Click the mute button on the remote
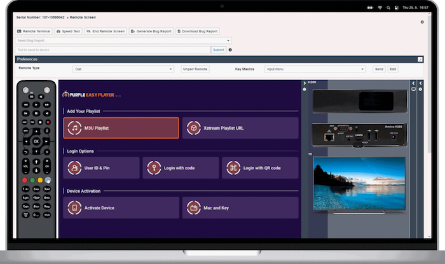This screenshot has height=264, width=445. point(41,97)
